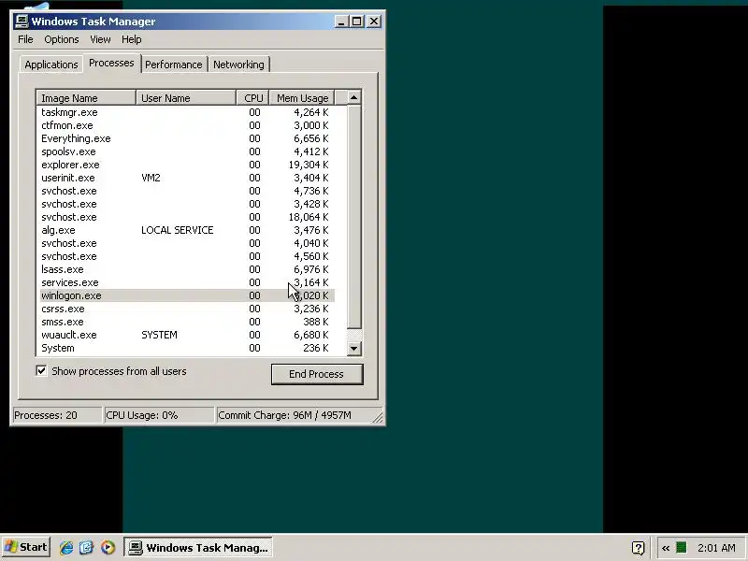748x561 pixels.
Task: Click the Windows Task Manager taskbar button
Action: (x=198, y=547)
